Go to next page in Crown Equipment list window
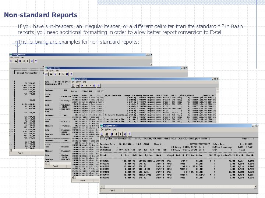 click(90, 85)
